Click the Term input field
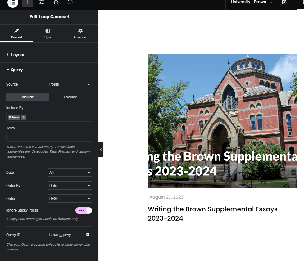The height and width of the screenshot is (261, 304). [x=49, y=137]
